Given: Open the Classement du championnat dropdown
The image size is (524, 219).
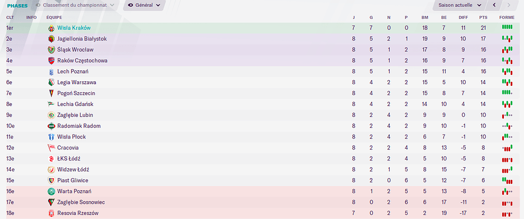Looking at the screenshot, I should point(75,5).
